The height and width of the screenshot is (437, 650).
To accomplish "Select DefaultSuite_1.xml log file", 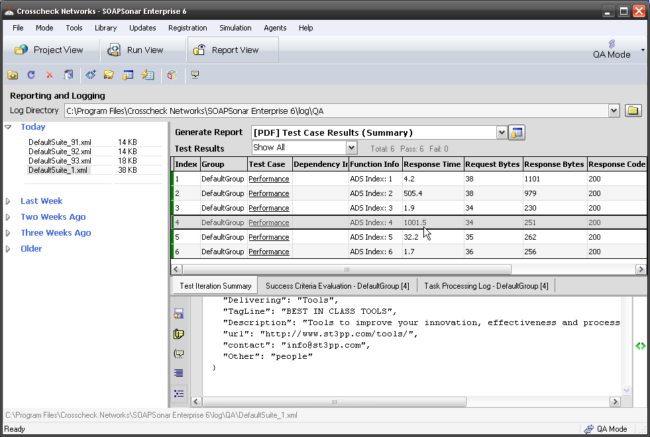I will [x=58, y=170].
